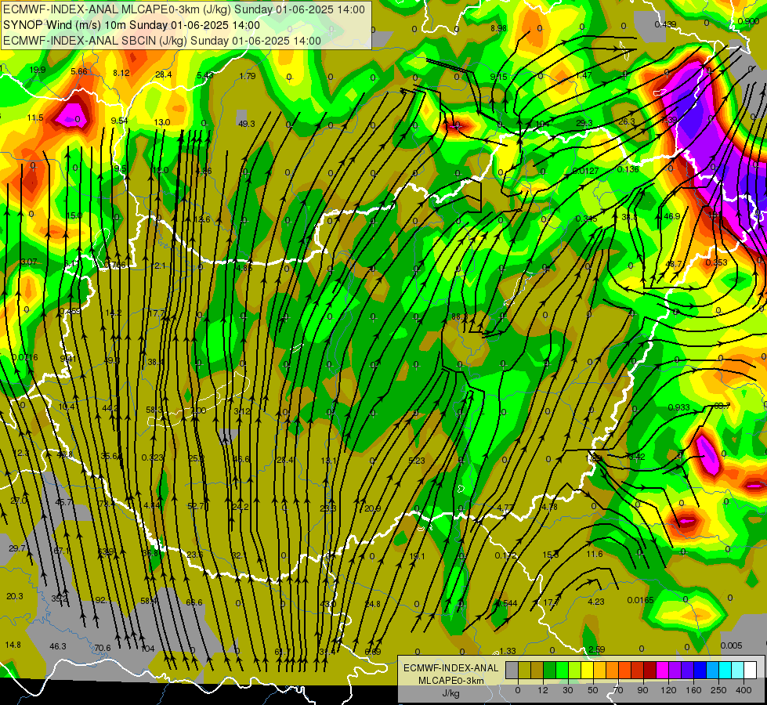Click the map value 0.0165
This screenshot has width=767, height=705.
[x=640, y=600]
